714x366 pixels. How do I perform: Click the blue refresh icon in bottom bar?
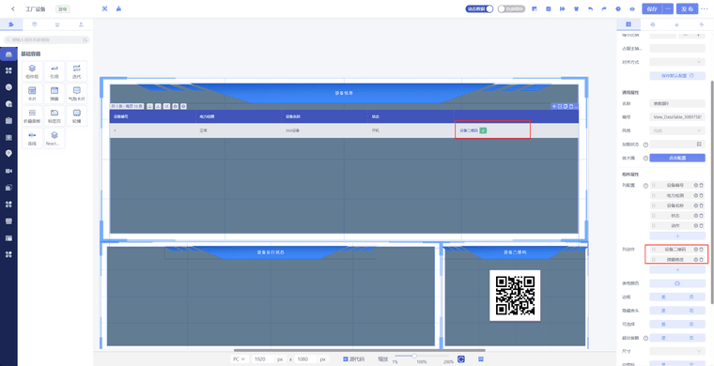click(461, 359)
